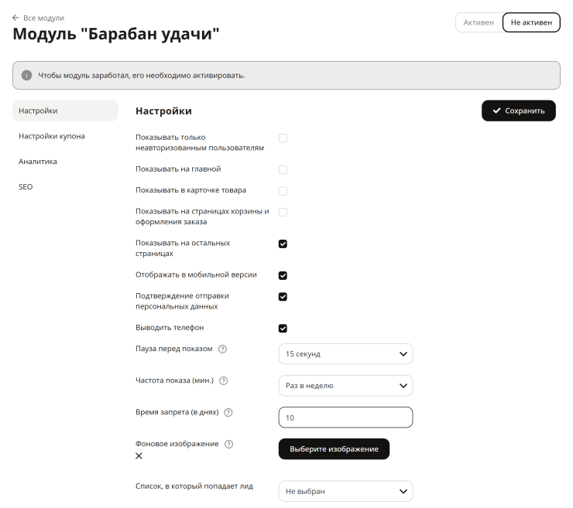The image size is (573, 508).
Task: Click the 'Частота показа (мин.)' label
Action: click(175, 380)
